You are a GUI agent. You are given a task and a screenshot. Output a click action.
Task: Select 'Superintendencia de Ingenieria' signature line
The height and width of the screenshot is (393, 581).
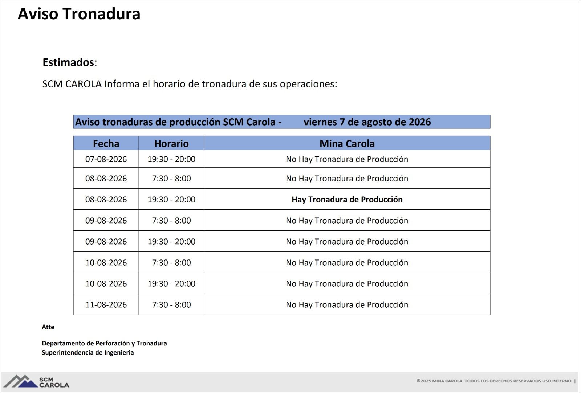pyautogui.click(x=88, y=352)
